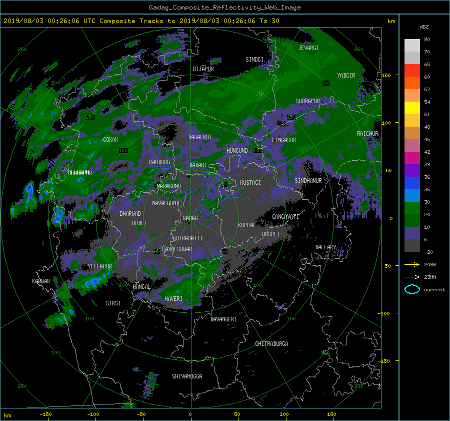450x421 pixels.
Task: Click the DAVANGERI city label
Action: 223,319
